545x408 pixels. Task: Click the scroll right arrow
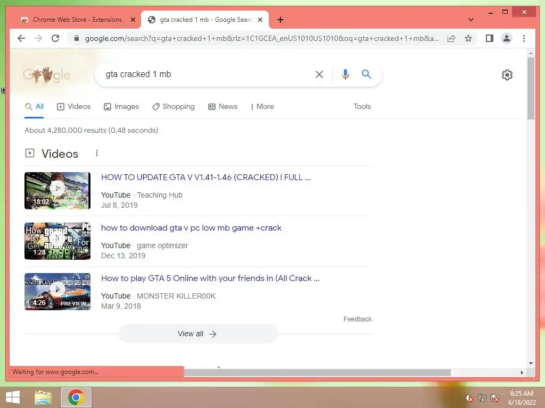[522, 372]
